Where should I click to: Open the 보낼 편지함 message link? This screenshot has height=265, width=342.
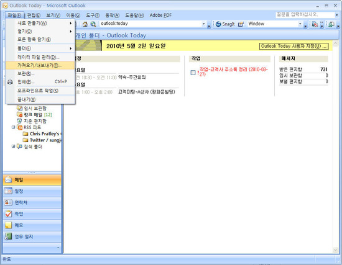click(x=290, y=81)
